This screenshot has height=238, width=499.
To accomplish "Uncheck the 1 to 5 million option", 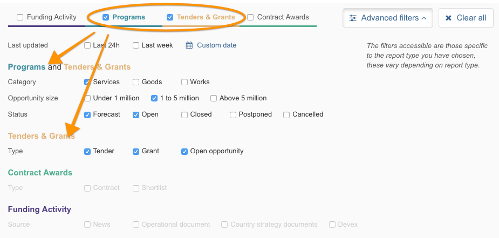I will [154, 98].
